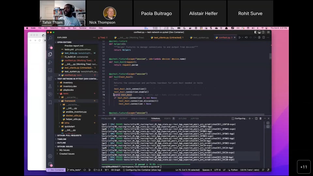313x176 pixels.
Task: Toggle GitLens file annotations in editor toolbar
Action: (x=259, y=37)
